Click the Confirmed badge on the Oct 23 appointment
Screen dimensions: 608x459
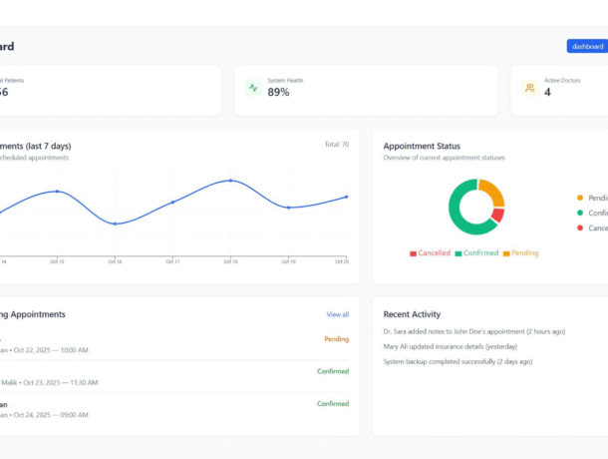point(333,371)
